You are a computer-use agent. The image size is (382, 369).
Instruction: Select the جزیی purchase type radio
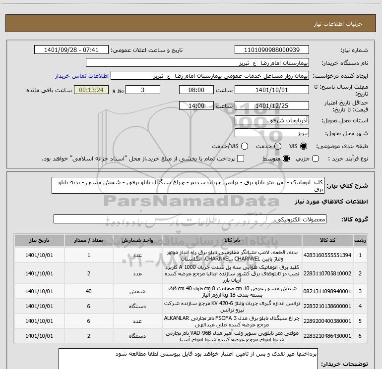pos(316,159)
